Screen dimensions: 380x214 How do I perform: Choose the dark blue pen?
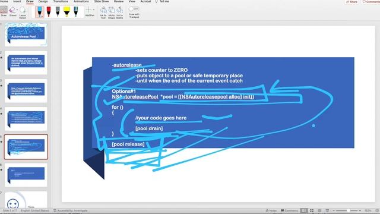pos(76,12)
